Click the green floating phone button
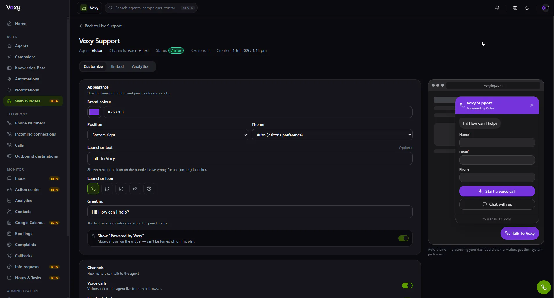This screenshot has width=554, height=298. pos(544,287)
